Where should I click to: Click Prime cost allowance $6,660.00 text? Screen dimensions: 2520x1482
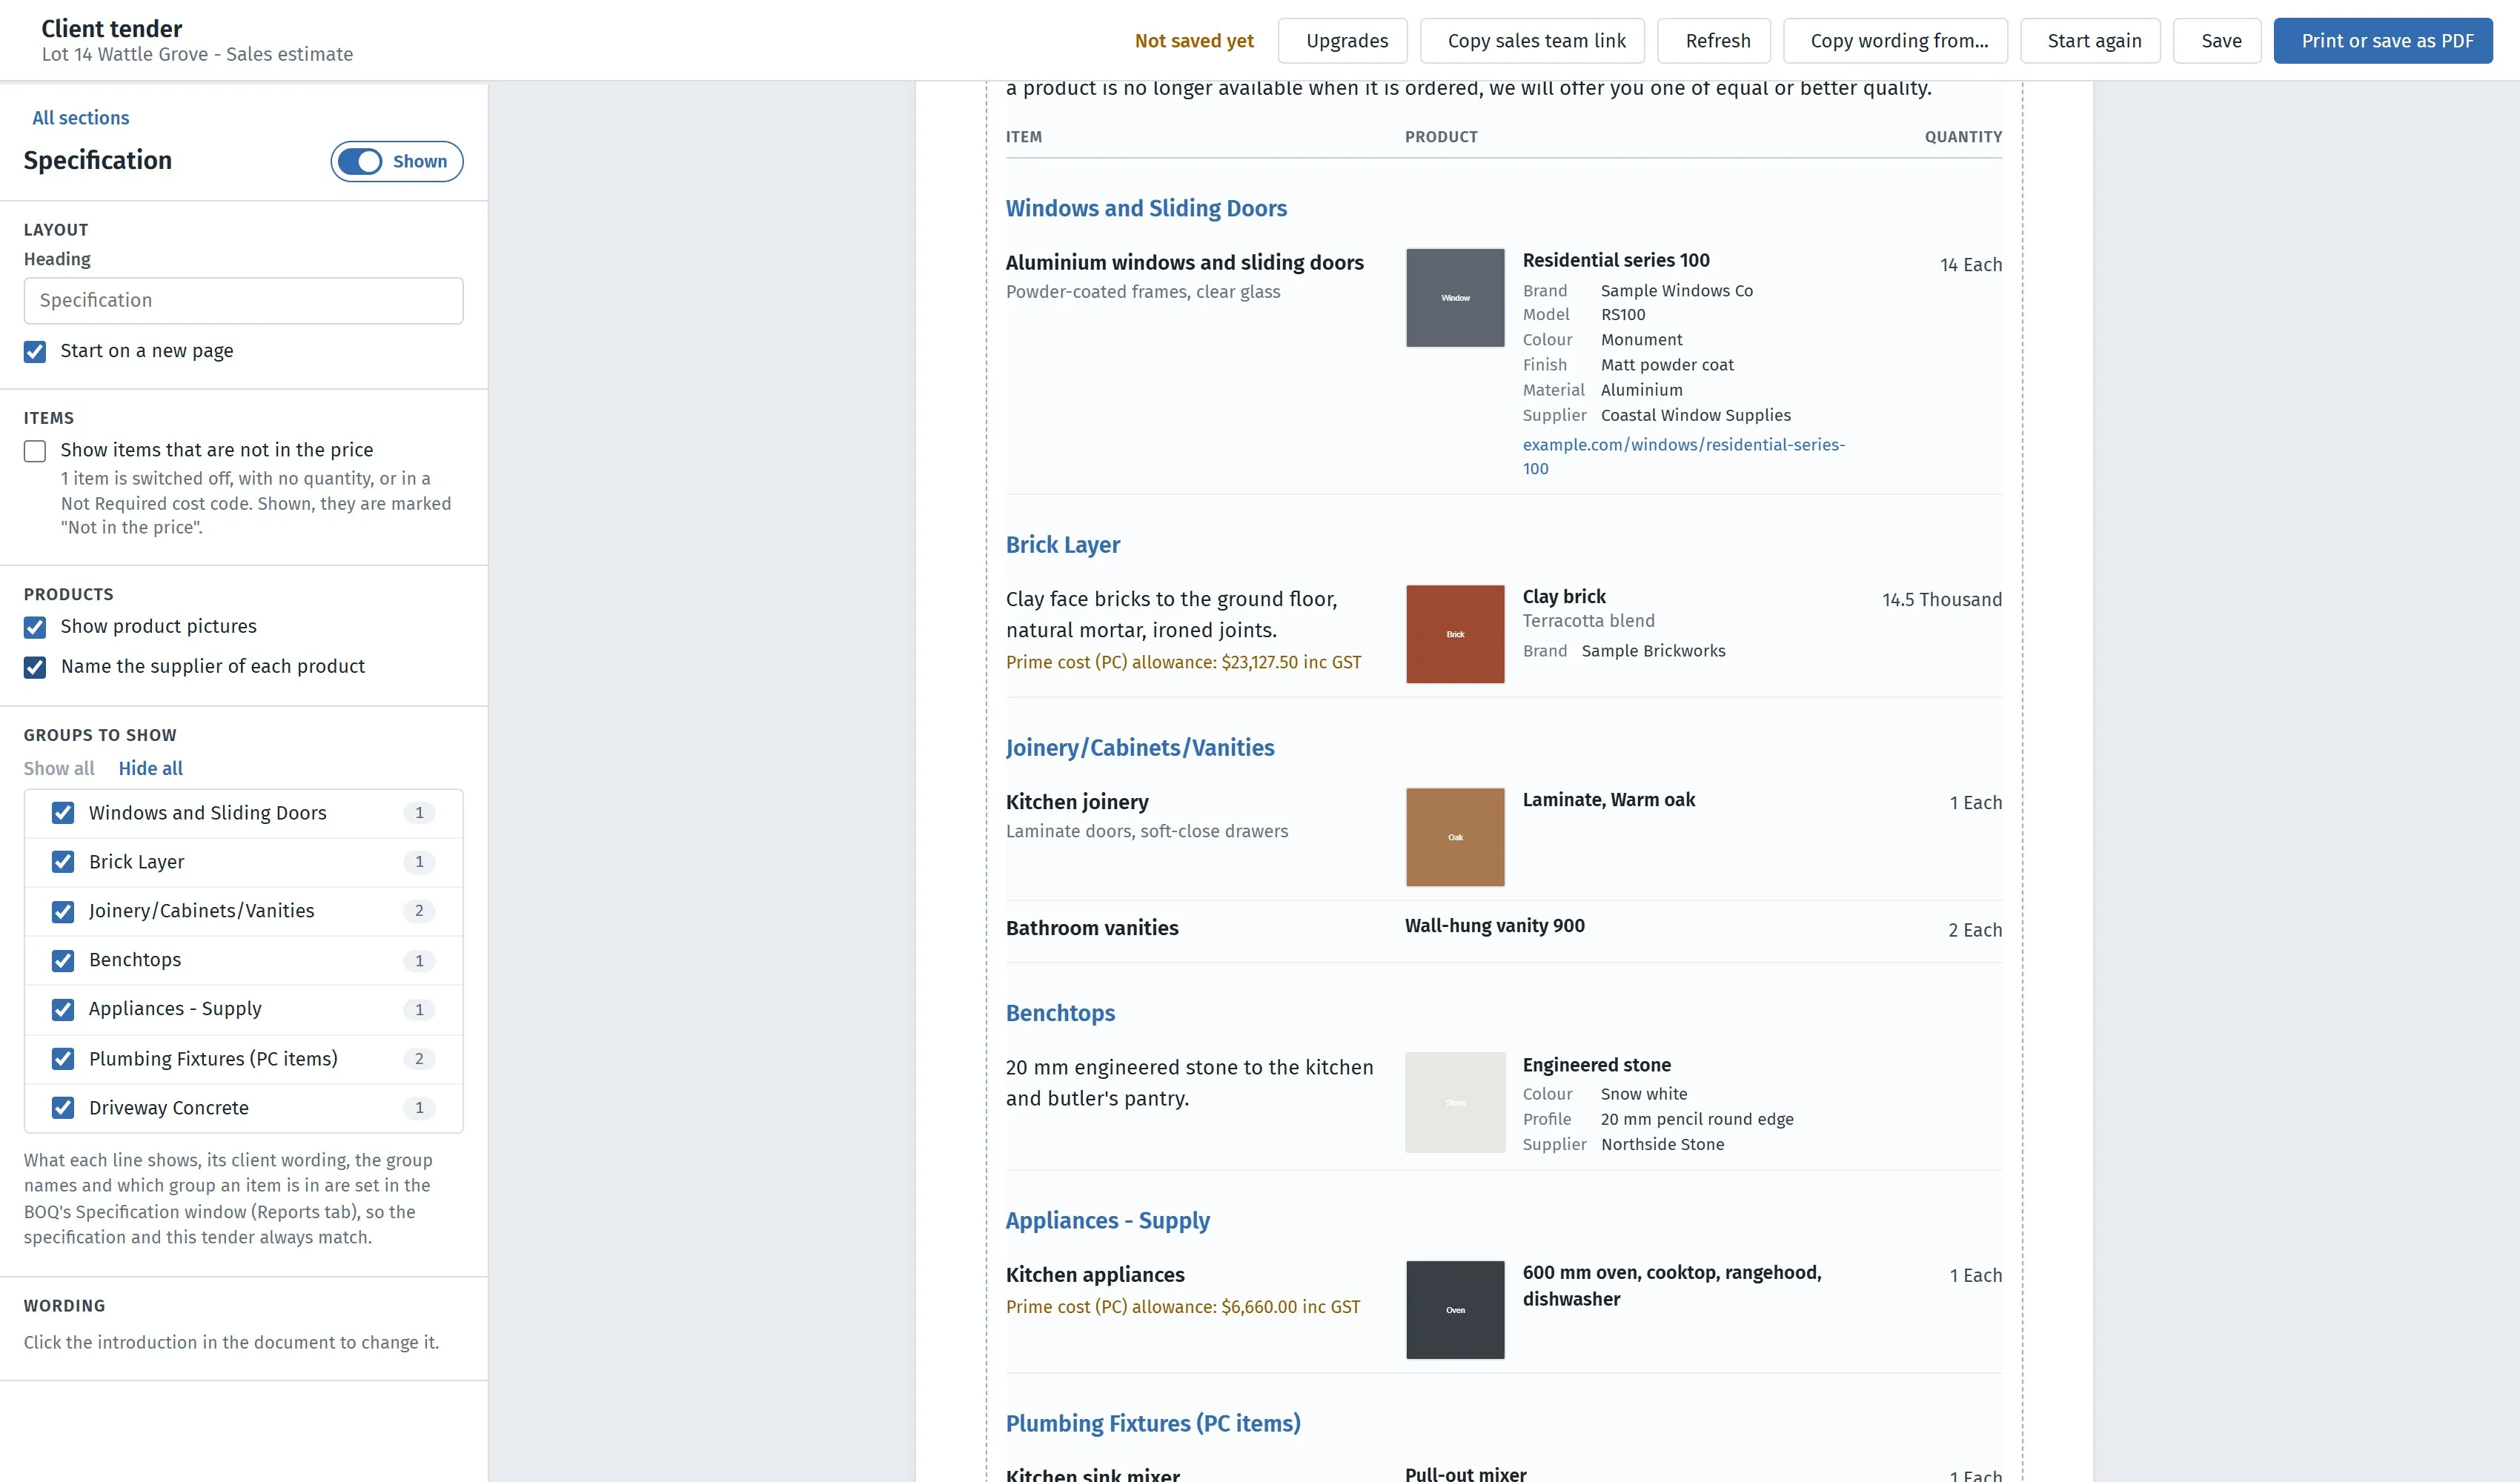pyautogui.click(x=1183, y=1307)
